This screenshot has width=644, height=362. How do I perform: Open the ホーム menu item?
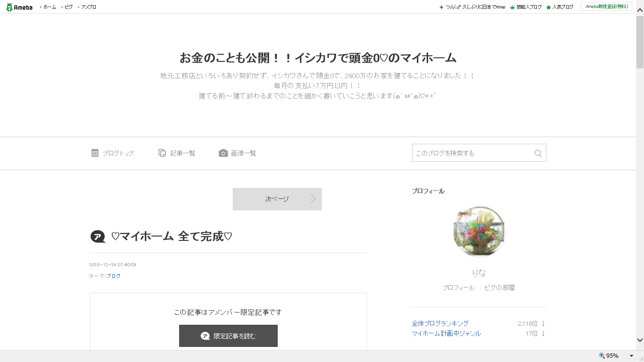50,7
